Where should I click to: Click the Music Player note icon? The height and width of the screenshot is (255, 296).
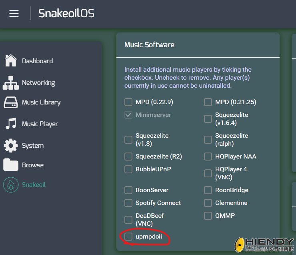(x=11, y=124)
